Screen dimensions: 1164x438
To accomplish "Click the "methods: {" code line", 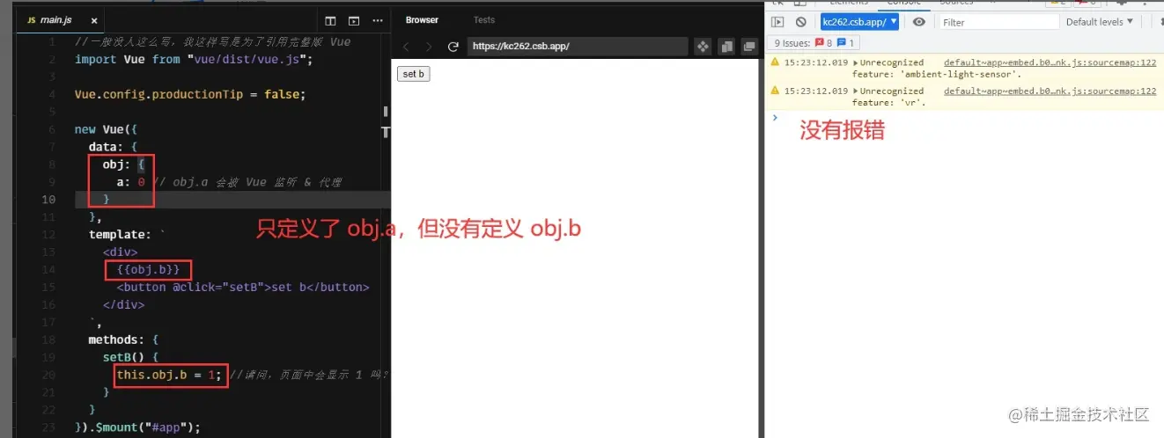I will click(123, 339).
